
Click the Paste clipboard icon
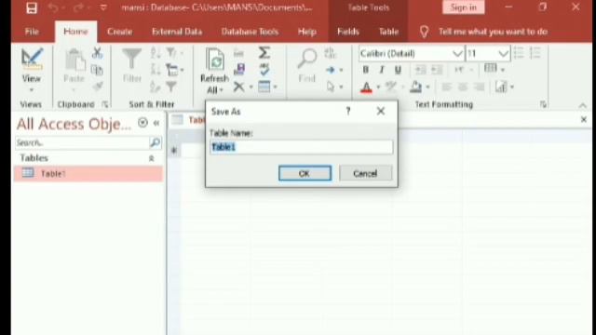tap(74, 60)
